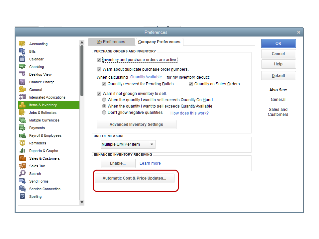Click the Payroll & Employees icon

pos(22,135)
